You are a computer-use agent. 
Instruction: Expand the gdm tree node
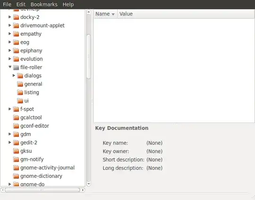9,134
